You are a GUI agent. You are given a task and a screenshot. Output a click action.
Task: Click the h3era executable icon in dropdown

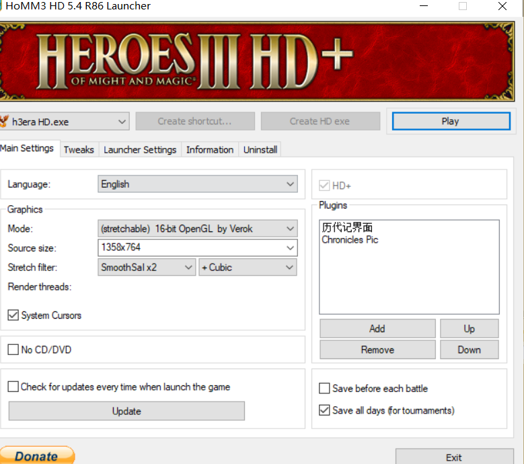(x=4, y=121)
